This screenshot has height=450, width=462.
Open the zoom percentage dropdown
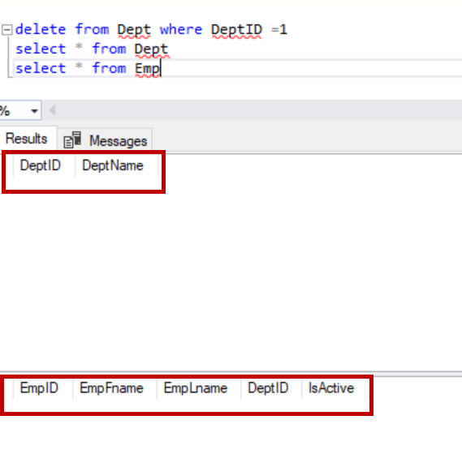coord(34,111)
